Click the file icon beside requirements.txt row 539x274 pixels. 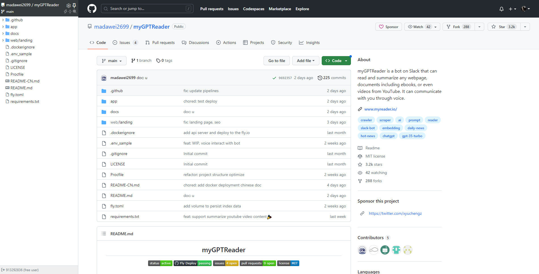(104, 217)
